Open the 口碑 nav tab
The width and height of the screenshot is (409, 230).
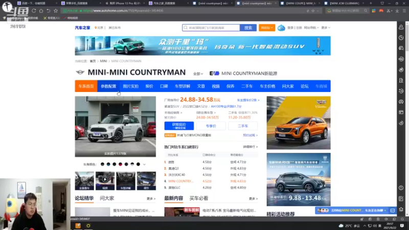164,86
